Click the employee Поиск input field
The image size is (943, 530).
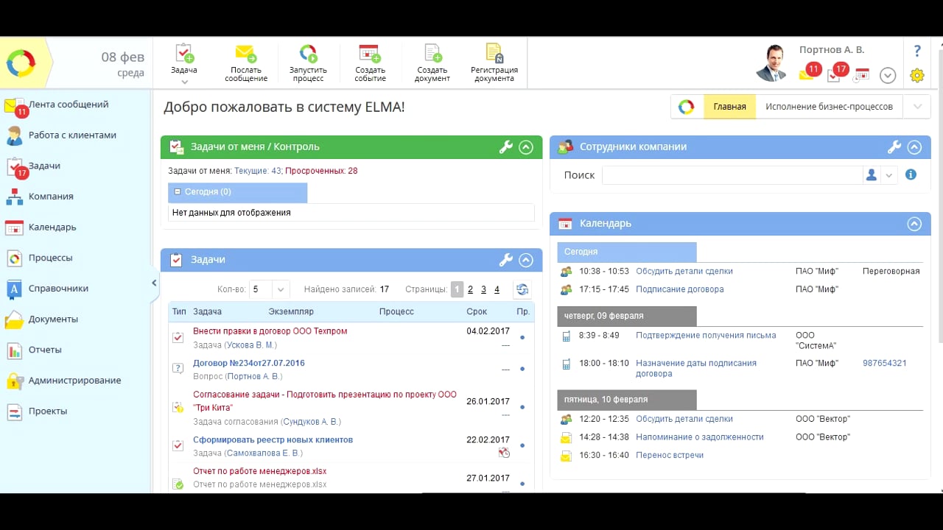click(x=732, y=175)
